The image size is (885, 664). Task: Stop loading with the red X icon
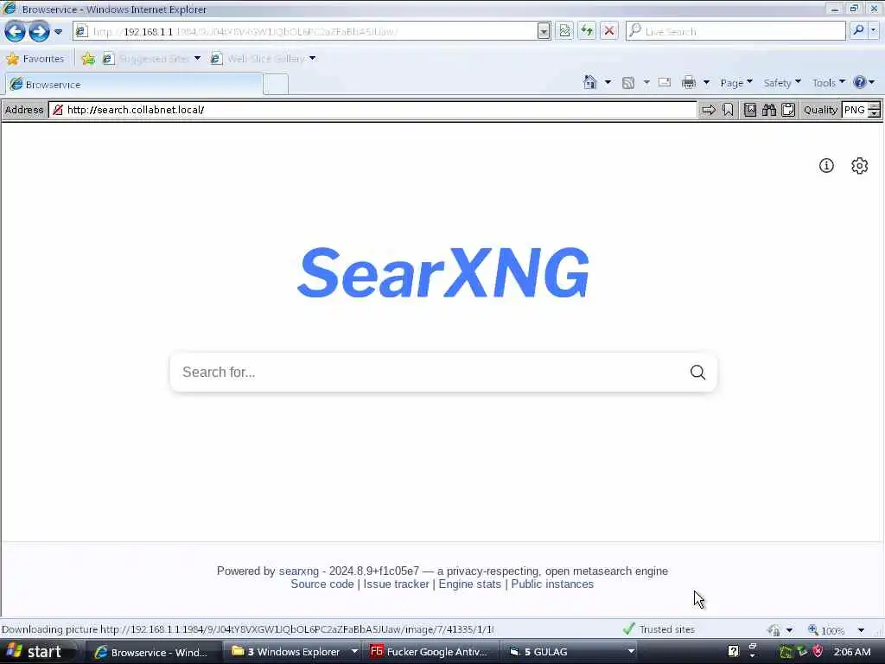click(x=609, y=31)
